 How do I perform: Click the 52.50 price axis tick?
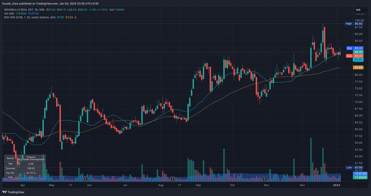(x=359, y=149)
